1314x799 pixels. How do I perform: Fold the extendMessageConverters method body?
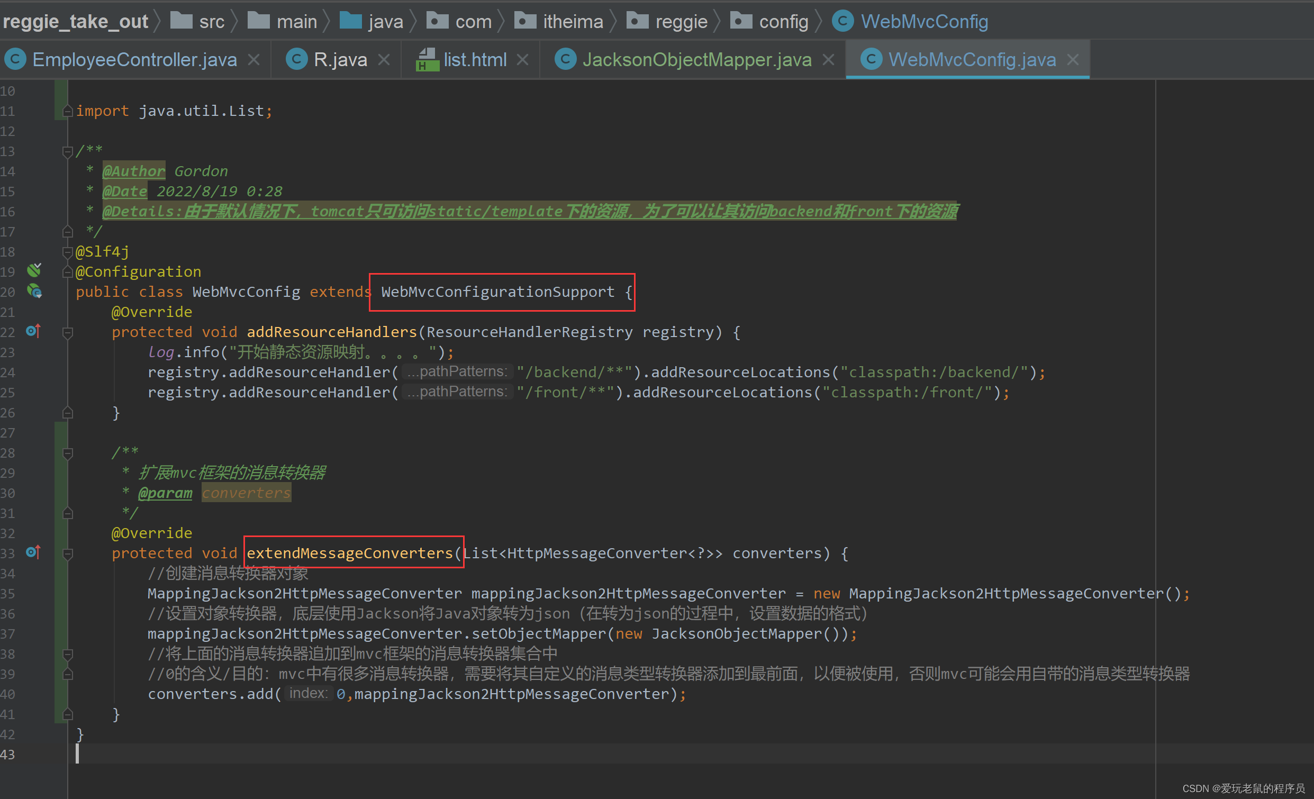(68, 554)
